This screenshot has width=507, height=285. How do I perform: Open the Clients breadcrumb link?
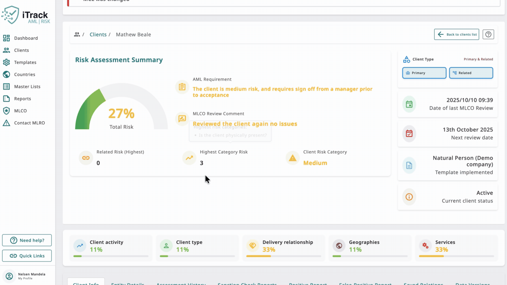98,34
